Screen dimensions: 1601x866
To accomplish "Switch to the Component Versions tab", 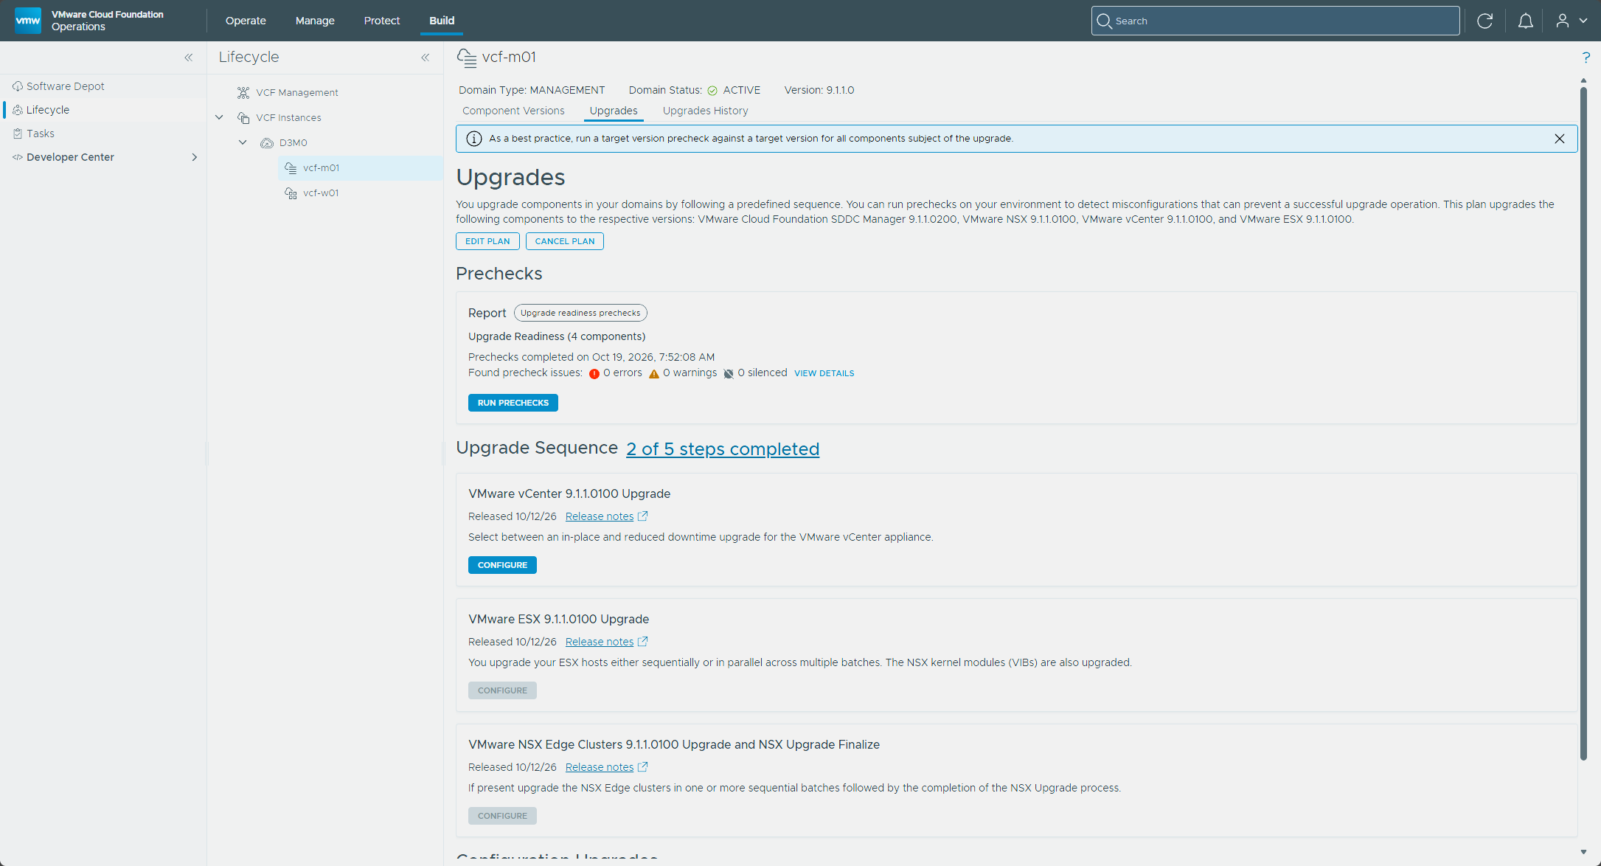I will [x=513, y=111].
